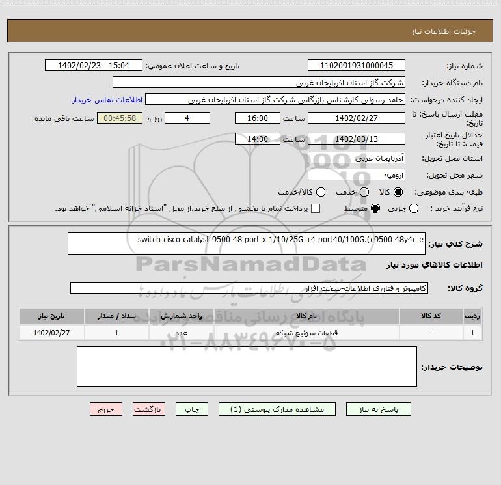Viewport: 501px width, 485px height.
Task: Click the پاسخ به نیاز button
Action: point(378,409)
